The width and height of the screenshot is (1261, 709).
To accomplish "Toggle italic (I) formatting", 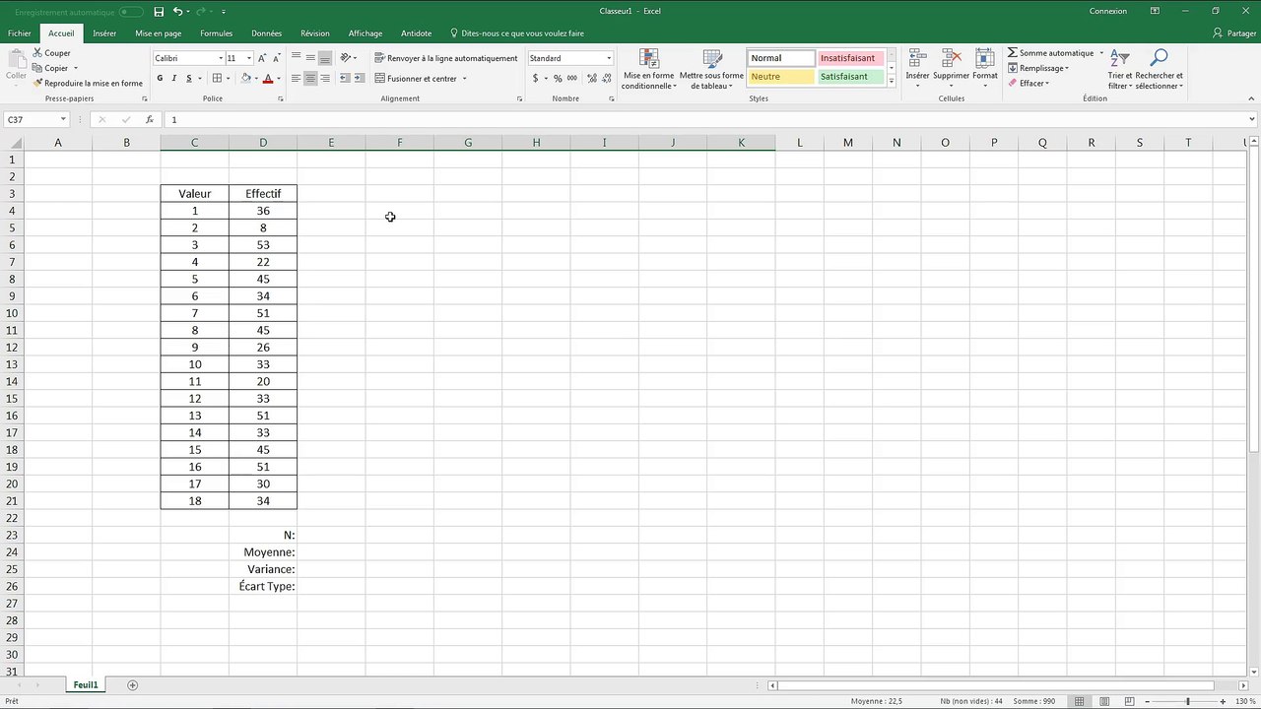I will pos(174,78).
